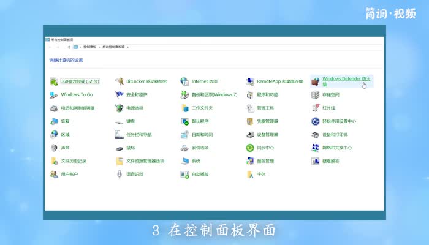Viewport: 429px width, 245px height.
Task: Click the 默认程序 icon with green check
Action: click(184, 121)
